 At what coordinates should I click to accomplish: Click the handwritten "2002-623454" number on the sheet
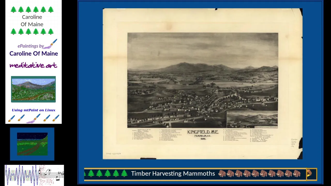click(113, 153)
